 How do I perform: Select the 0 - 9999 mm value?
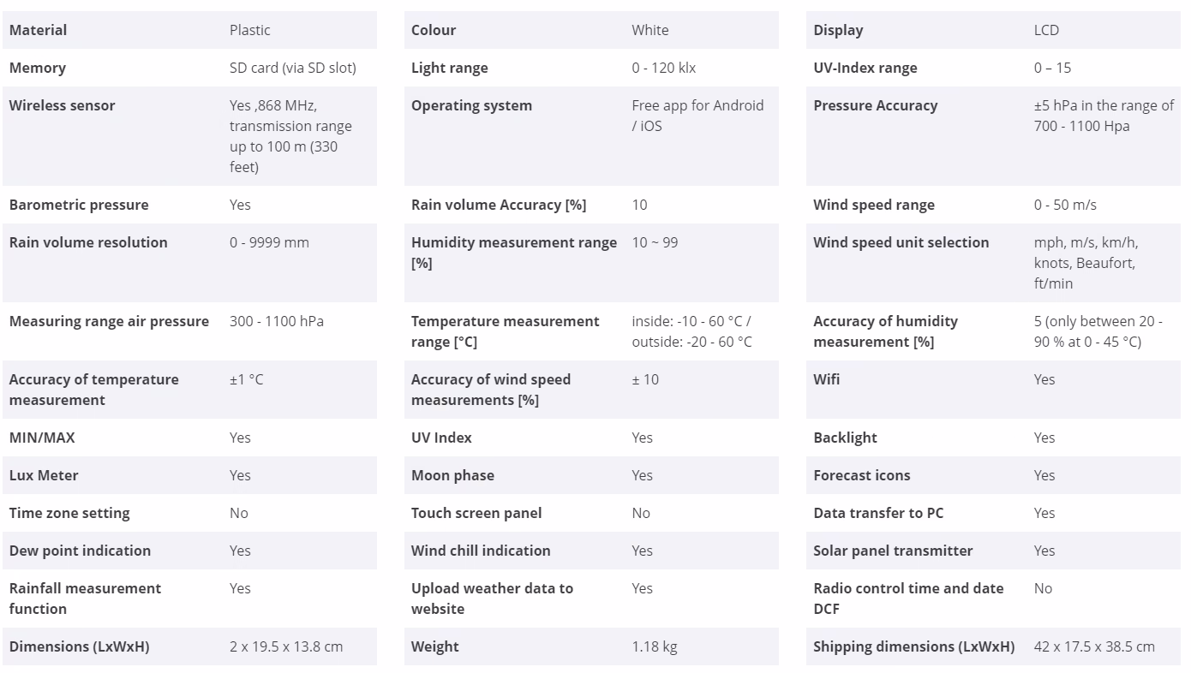coord(269,242)
